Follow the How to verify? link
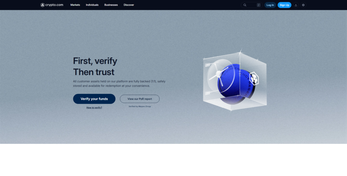The width and height of the screenshot is (347, 176). click(94, 108)
